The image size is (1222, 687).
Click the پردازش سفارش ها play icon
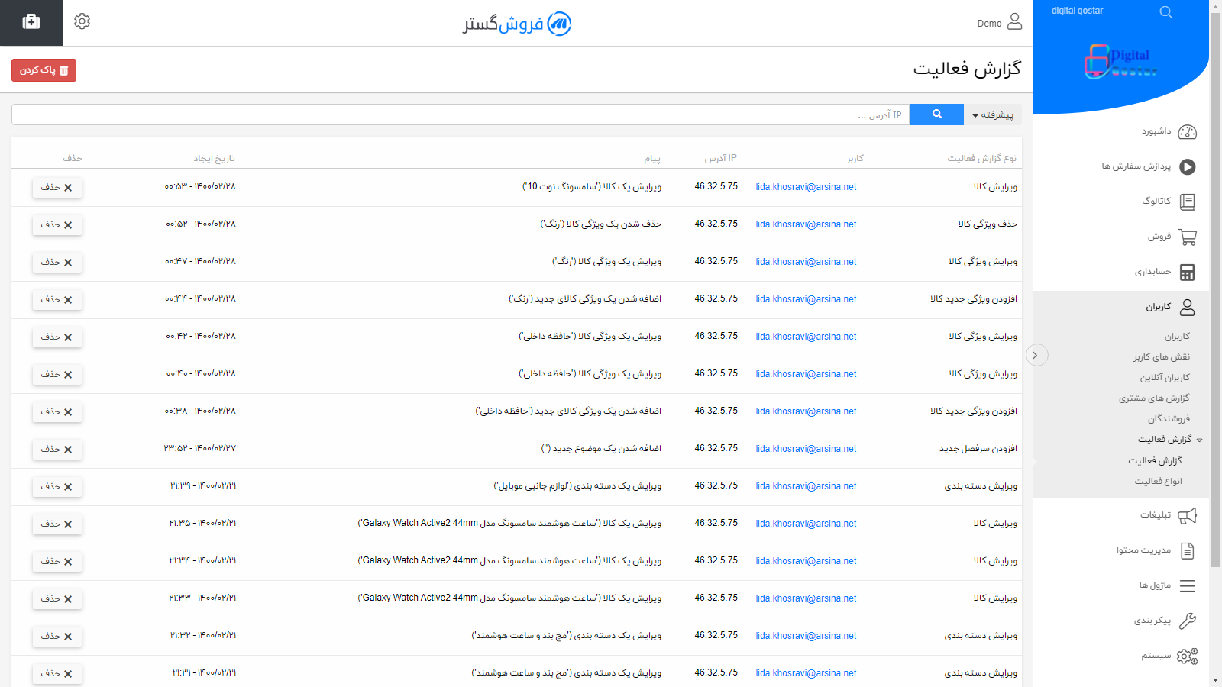click(1187, 166)
